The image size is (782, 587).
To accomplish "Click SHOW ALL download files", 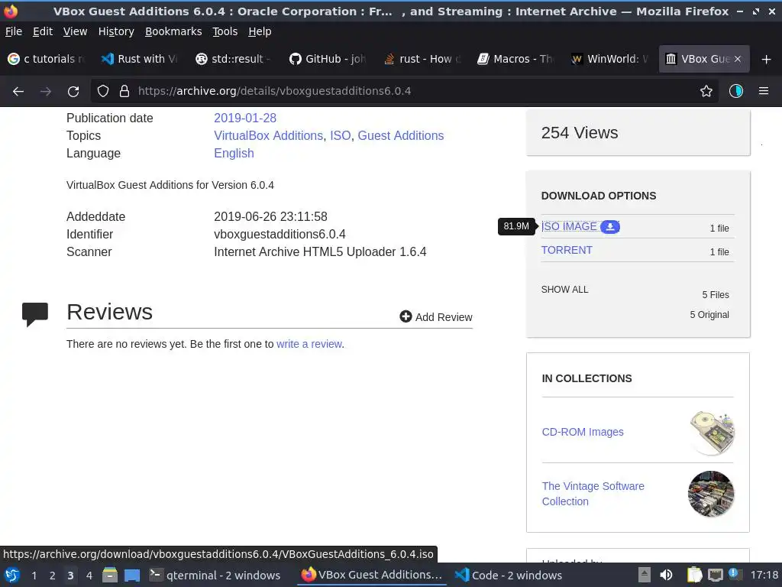I will pos(564,290).
